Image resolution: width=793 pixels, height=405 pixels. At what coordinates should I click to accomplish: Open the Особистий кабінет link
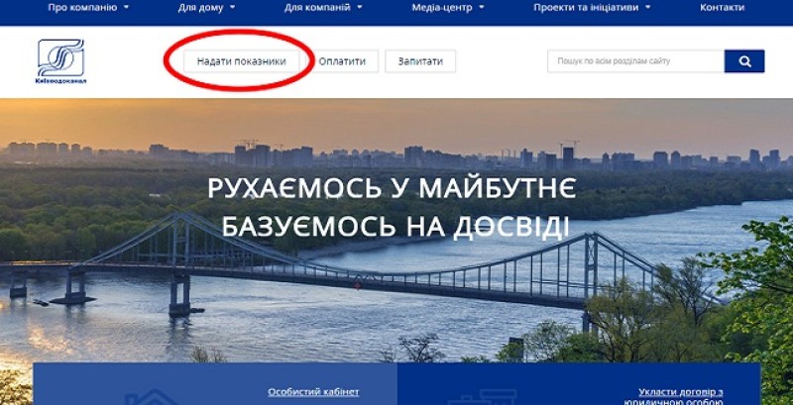click(x=313, y=392)
